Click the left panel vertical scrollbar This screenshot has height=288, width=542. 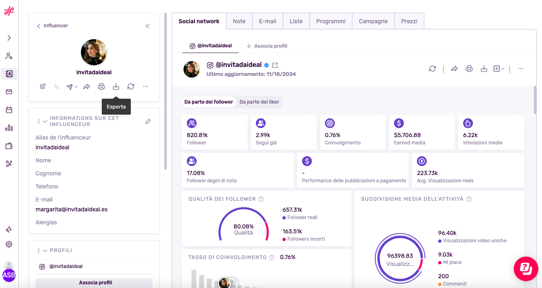[165, 91]
